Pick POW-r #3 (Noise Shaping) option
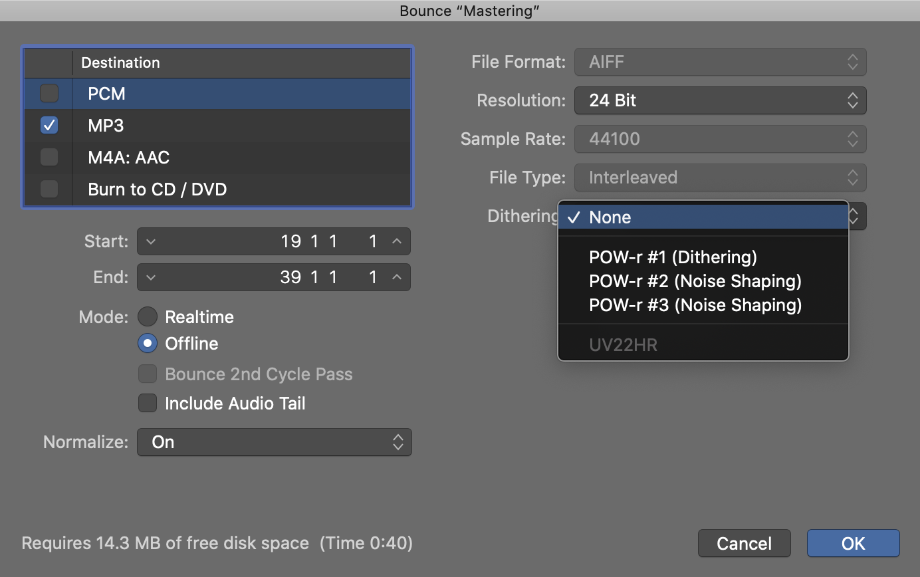The image size is (920, 577). point(695,304)
